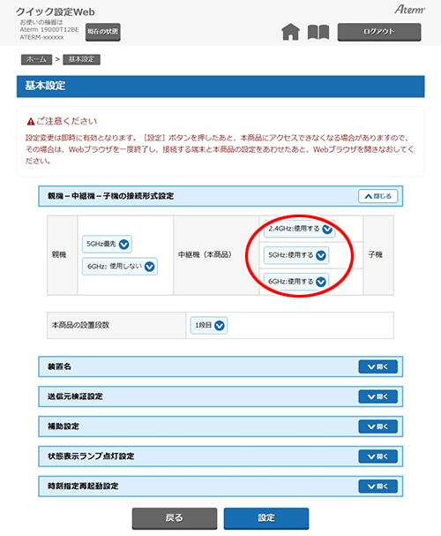Viewport: 441px width, 536px height.
Task: Expand the 装置名 section
Action: pos(377,366)
